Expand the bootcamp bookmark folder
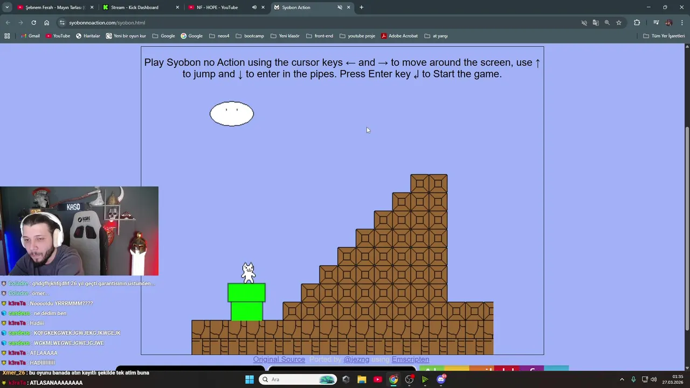Viewport: 690px width, 388px height. click(x=250, y=36)
